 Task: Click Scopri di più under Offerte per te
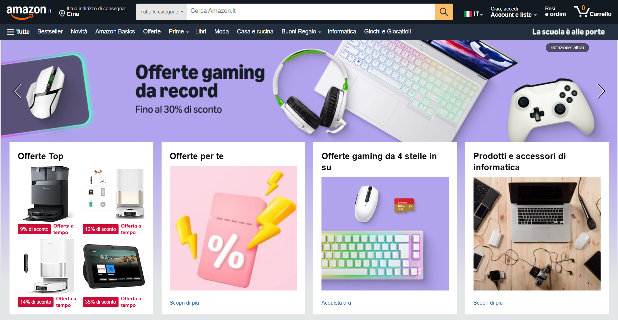[184, 303]
